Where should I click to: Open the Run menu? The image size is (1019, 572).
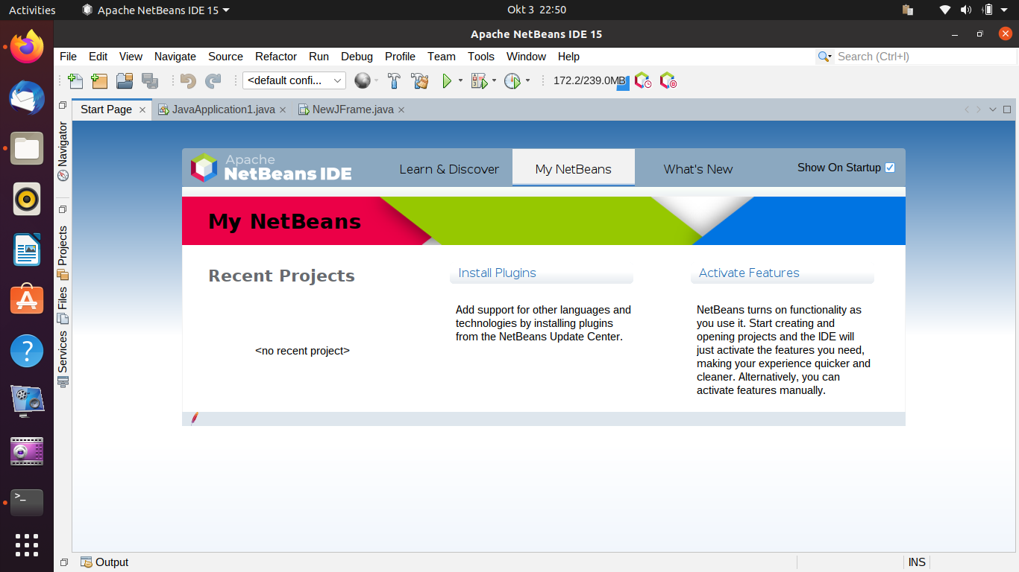click(319, 57)
